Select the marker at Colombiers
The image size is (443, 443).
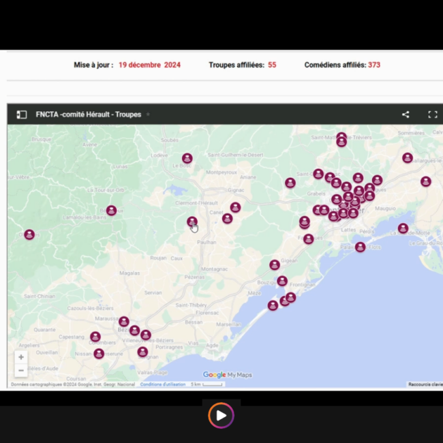(x=95, y=337)
